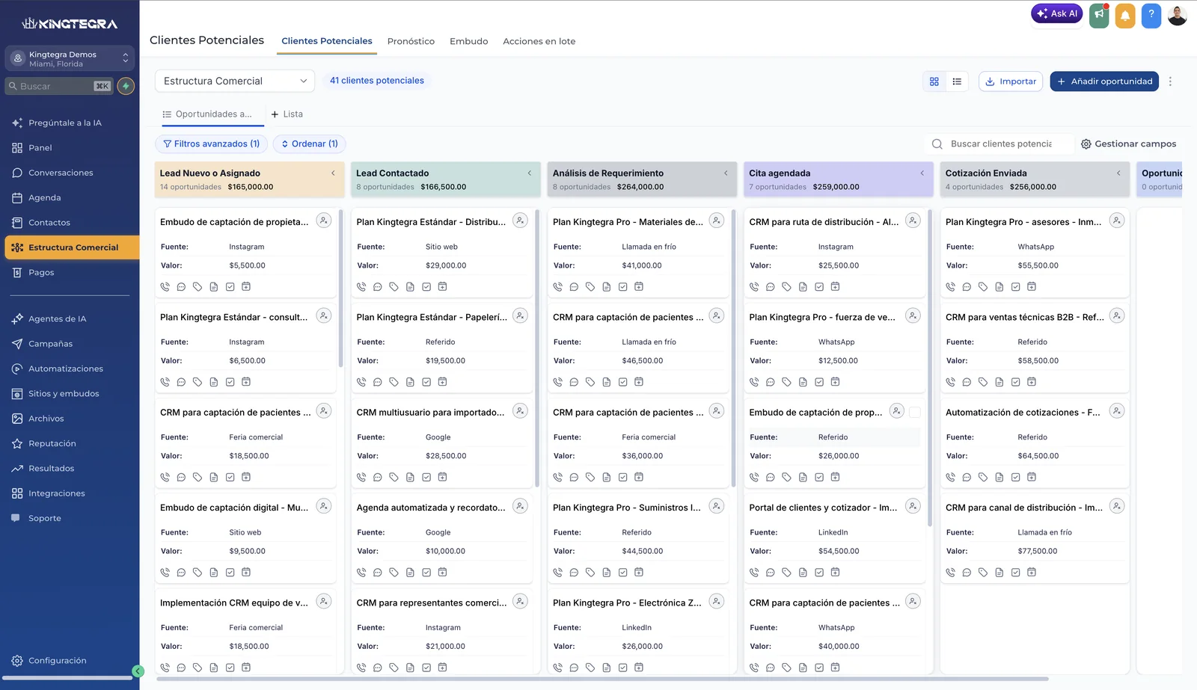
Task: Collapse the Cotización Enviada column
Action: (1118, 173)
